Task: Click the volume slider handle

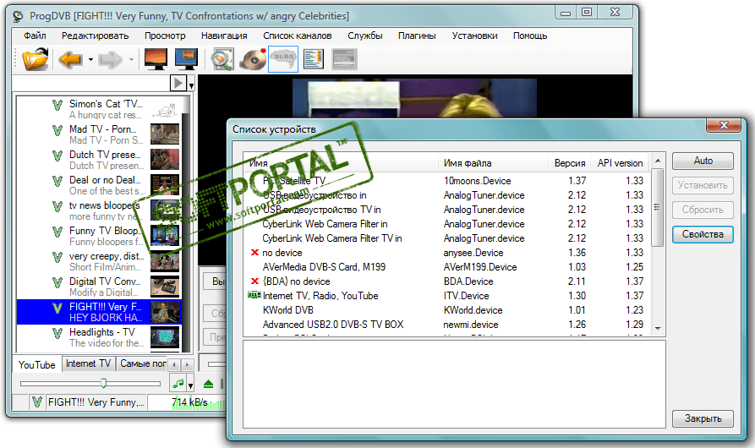Action: pos(103,384)
